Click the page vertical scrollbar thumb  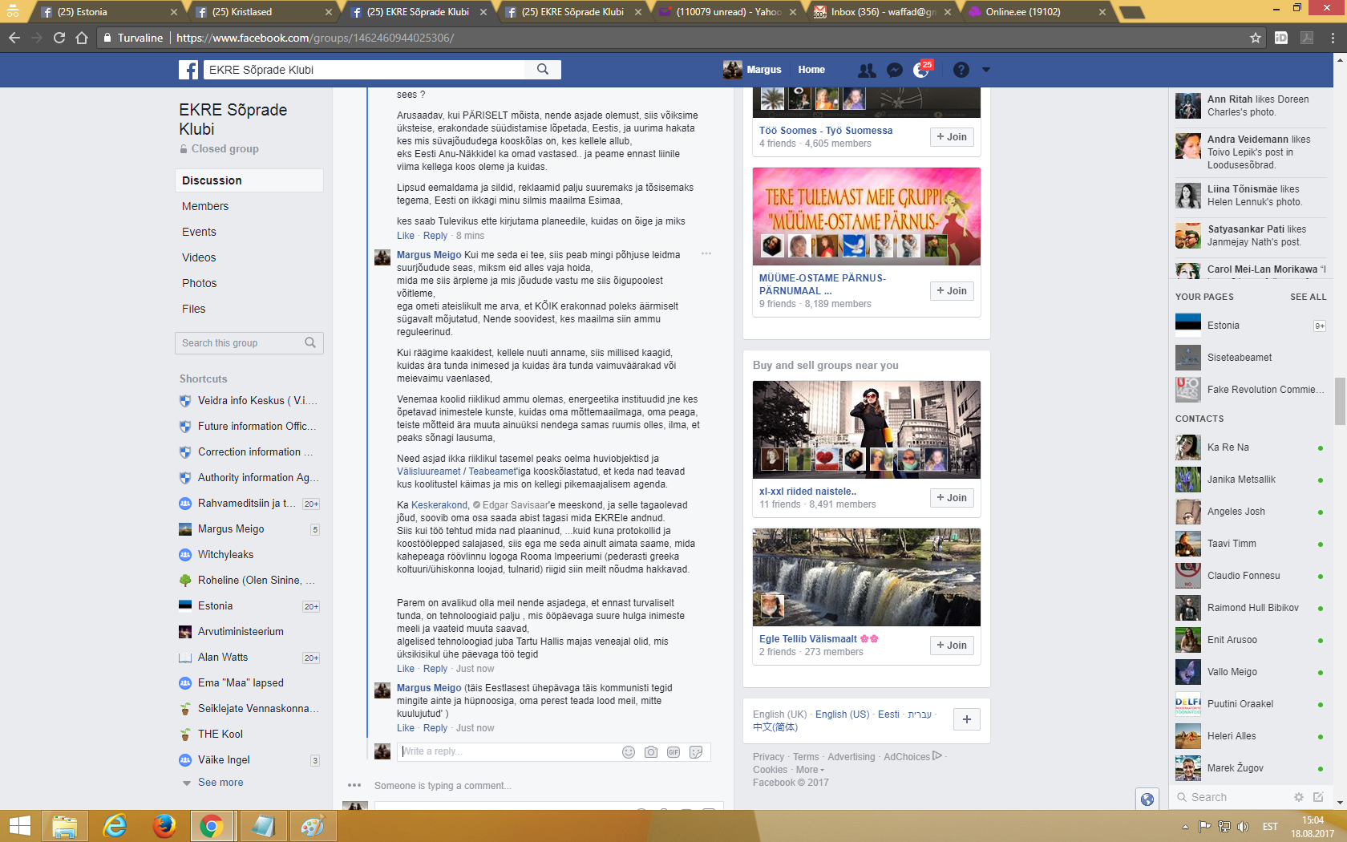click(x=1340, y=401)
